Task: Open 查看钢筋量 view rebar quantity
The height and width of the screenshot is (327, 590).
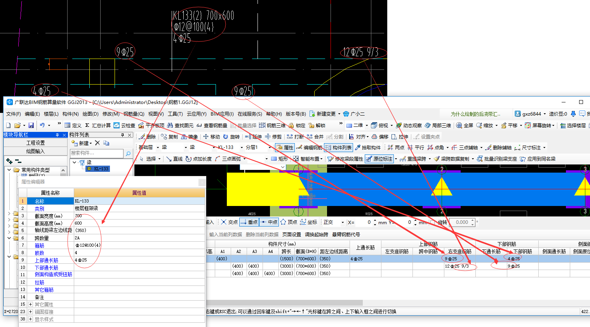Action: 212,125
